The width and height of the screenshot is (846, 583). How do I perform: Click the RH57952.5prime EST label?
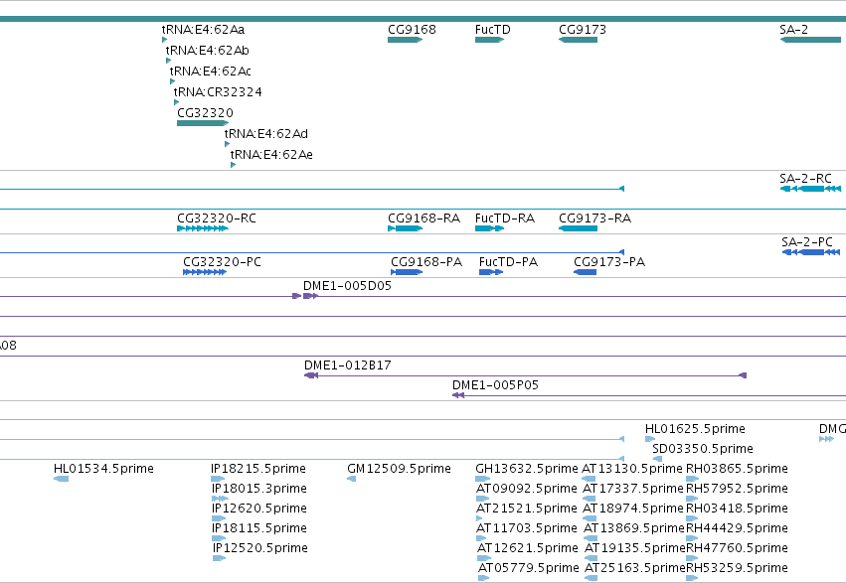coord(737,490)
